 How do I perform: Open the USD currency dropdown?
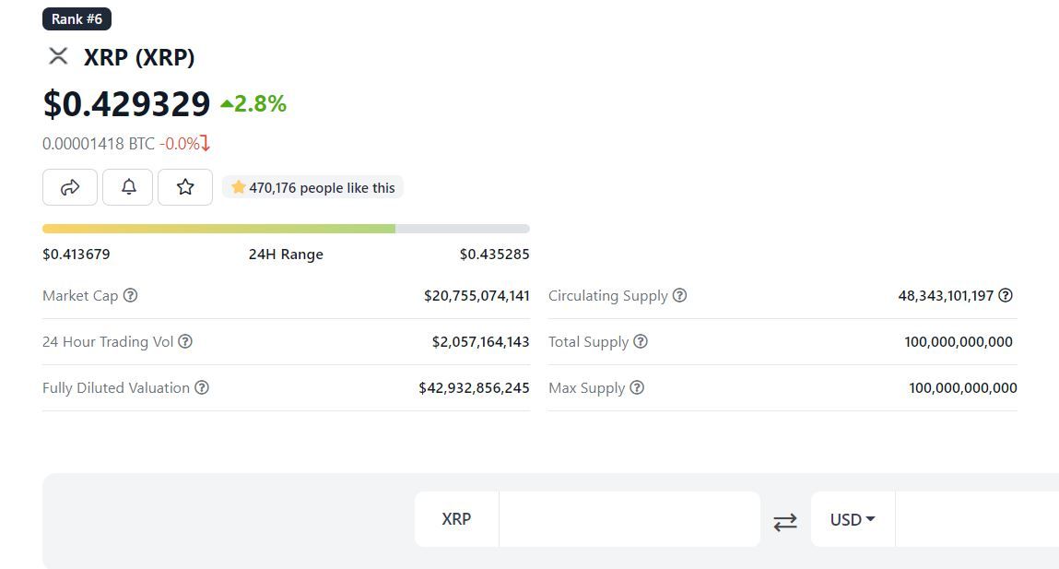tap(853, 519)
